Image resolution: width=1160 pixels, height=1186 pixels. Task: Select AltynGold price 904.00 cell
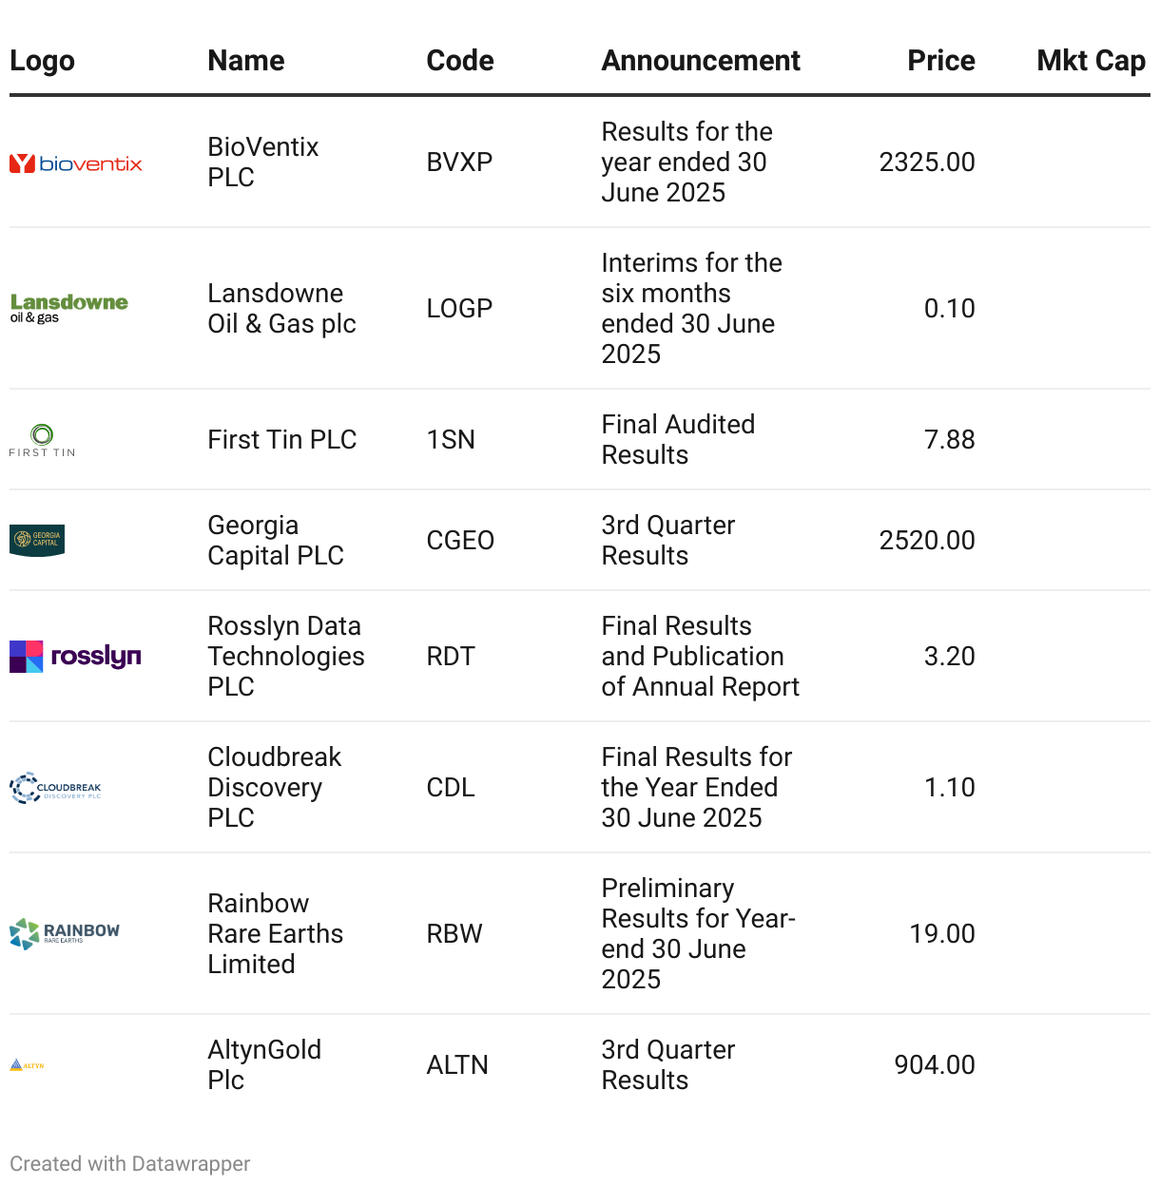[x=934, y=1064]
